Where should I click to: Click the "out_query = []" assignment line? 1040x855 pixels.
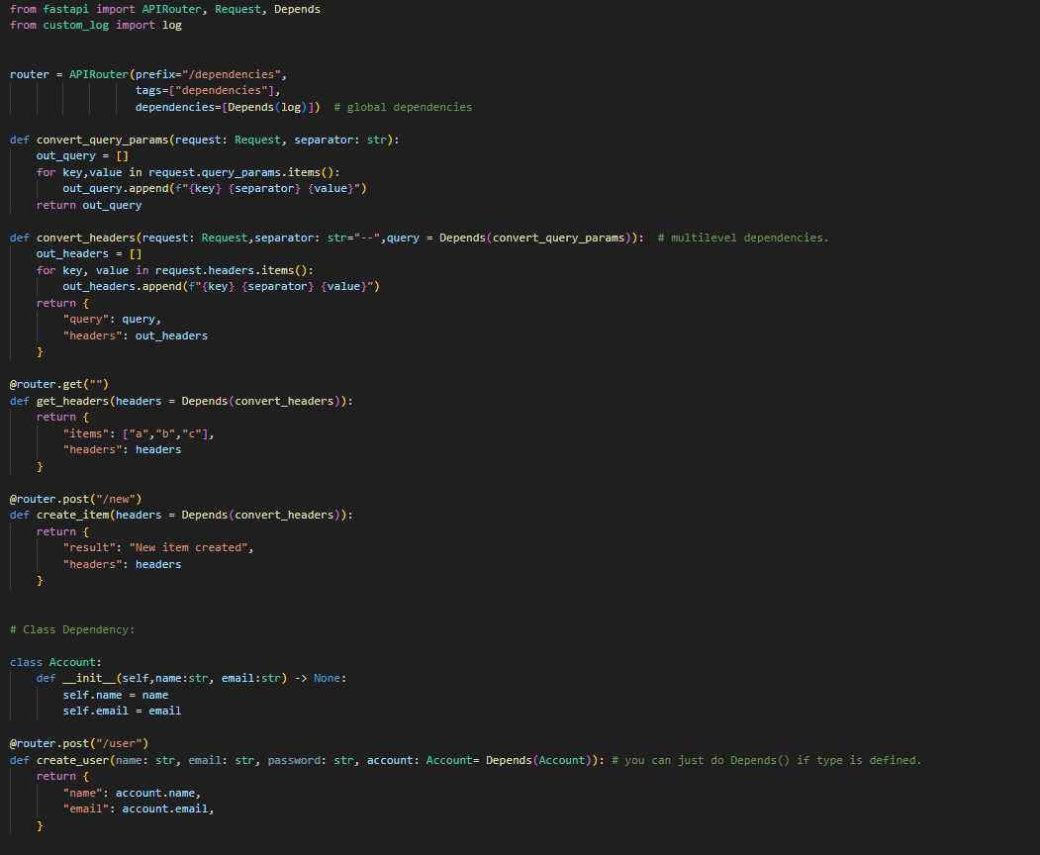coord(82,156)
